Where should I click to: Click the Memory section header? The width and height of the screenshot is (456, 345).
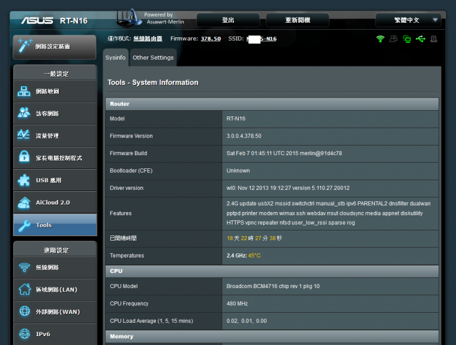click(272, 336)
